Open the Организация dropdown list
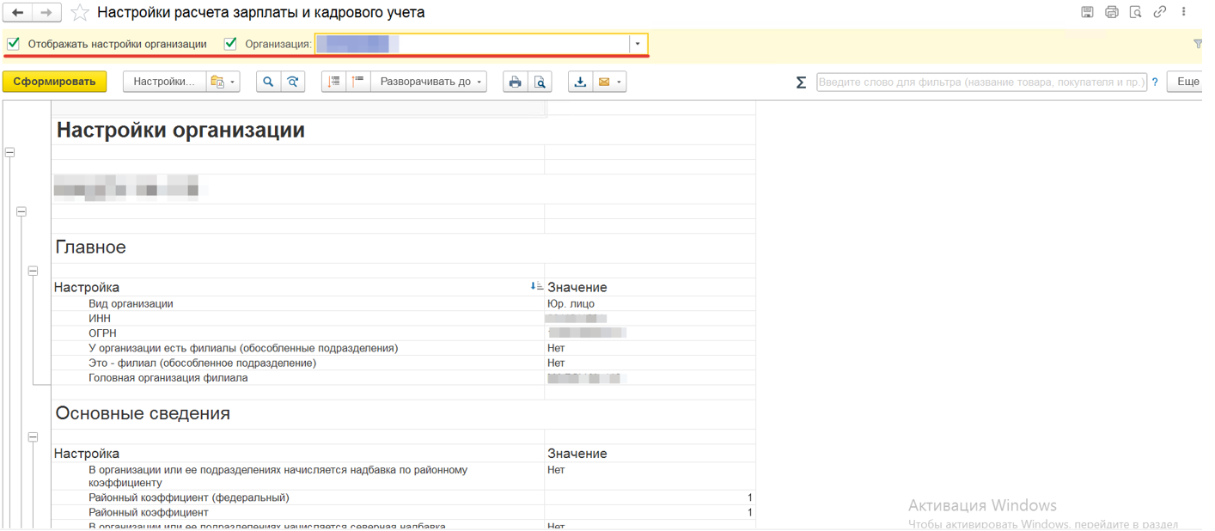 click(638, 44)
